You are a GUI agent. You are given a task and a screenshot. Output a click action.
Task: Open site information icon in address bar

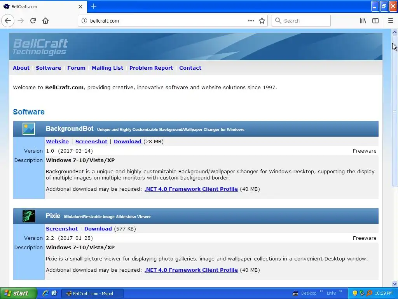(84, 21)
